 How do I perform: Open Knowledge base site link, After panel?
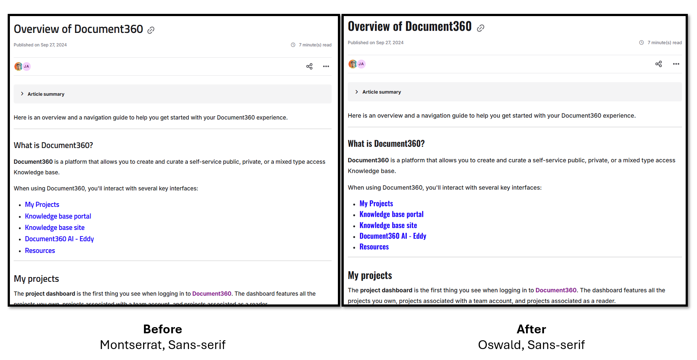click(x=388, y=226)
